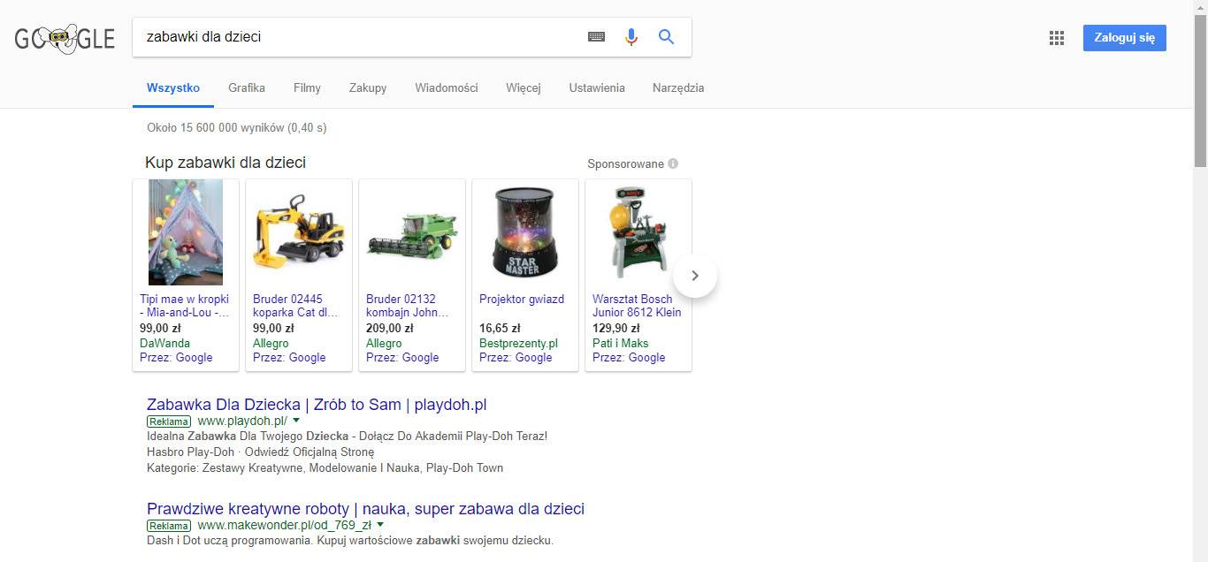Select the Wszystko tab
Image resolution: width=1208 pixels, height=562 pixels.
(173, 87)
